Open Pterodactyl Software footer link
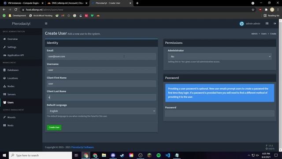 82,147
